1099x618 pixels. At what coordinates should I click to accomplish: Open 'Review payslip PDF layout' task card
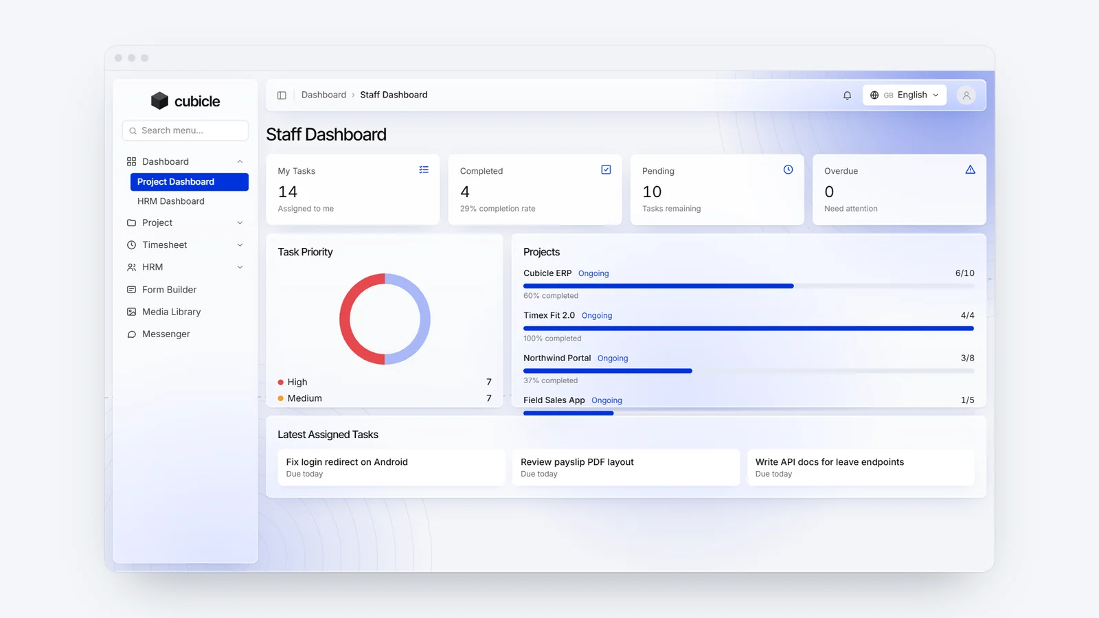point(626,468)
